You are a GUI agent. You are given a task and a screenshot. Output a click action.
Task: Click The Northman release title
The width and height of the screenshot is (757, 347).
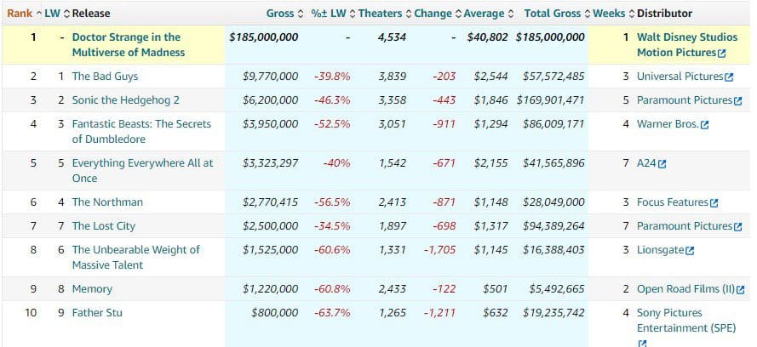click(107, 202)
